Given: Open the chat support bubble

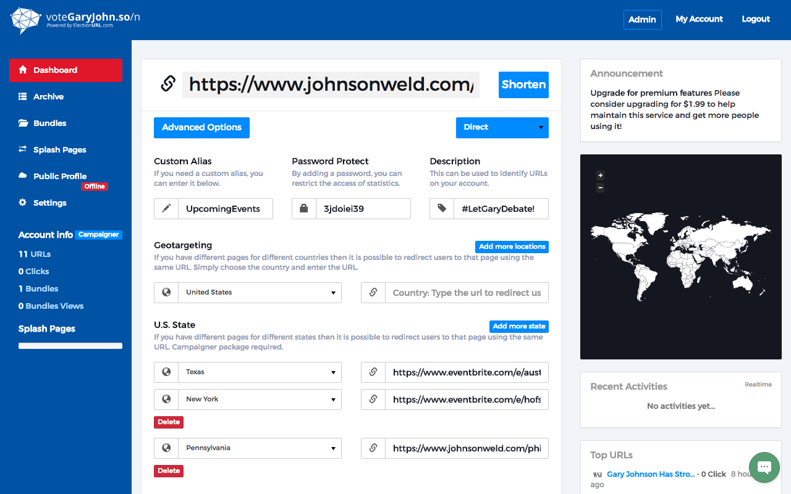Looking at the screenshot, I should click(x=764, y=467).
